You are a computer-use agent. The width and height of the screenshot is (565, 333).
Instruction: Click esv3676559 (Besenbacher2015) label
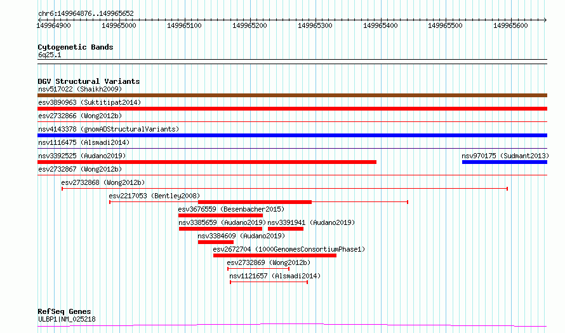pos(231,209)
